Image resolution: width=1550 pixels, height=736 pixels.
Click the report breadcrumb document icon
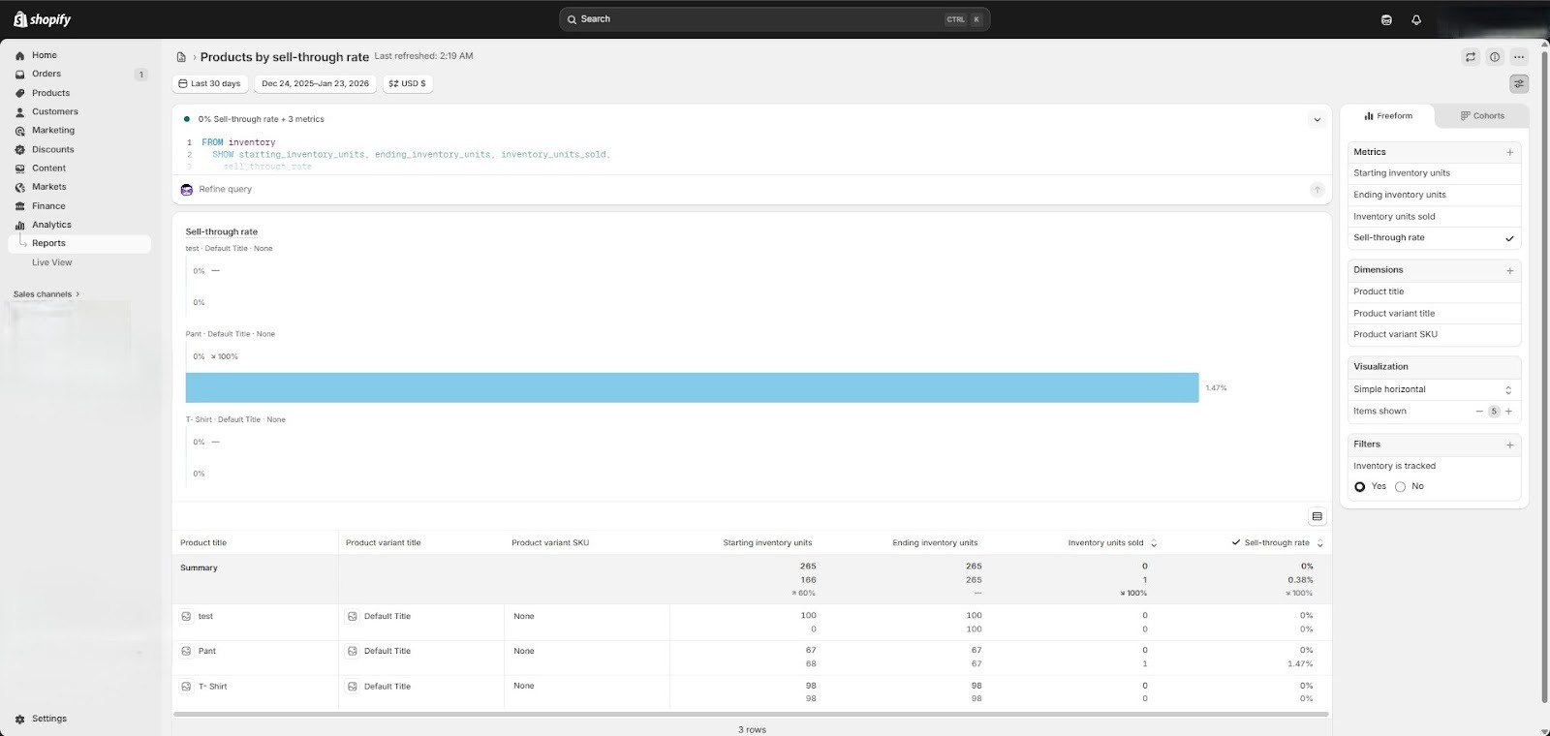pyautogui.click(x=181, y=57)
